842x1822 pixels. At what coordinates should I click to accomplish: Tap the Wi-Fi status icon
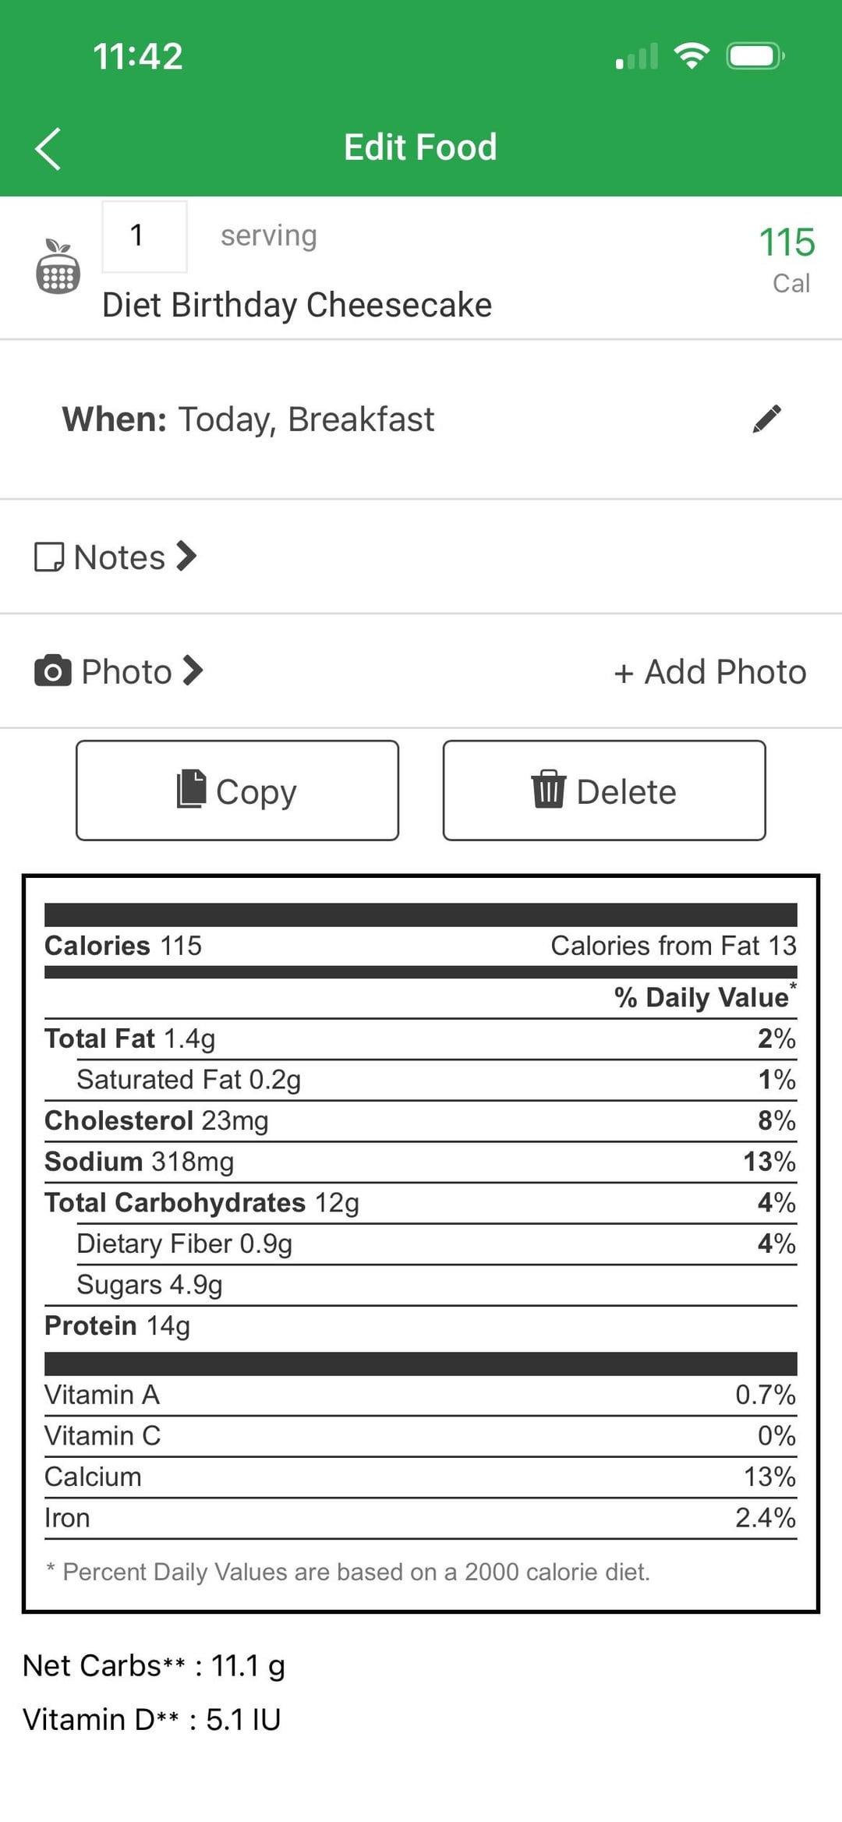tap(692, 56)
